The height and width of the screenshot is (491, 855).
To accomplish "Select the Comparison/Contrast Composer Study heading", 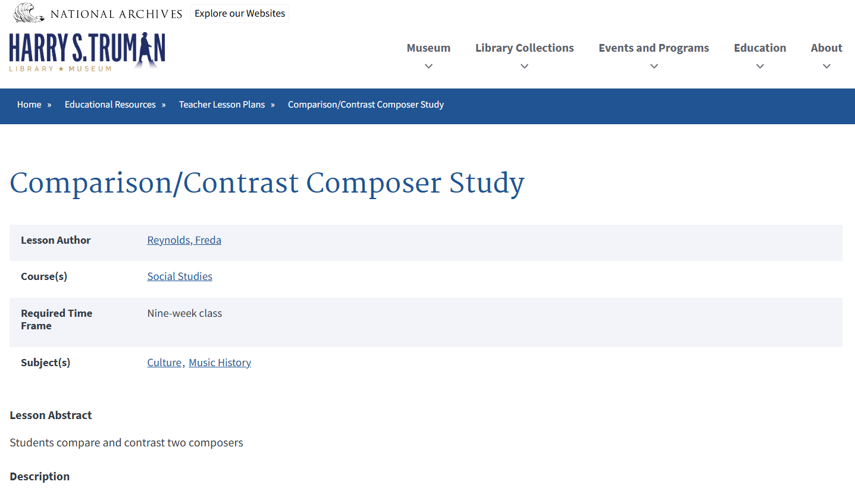I will coord(267,183).
